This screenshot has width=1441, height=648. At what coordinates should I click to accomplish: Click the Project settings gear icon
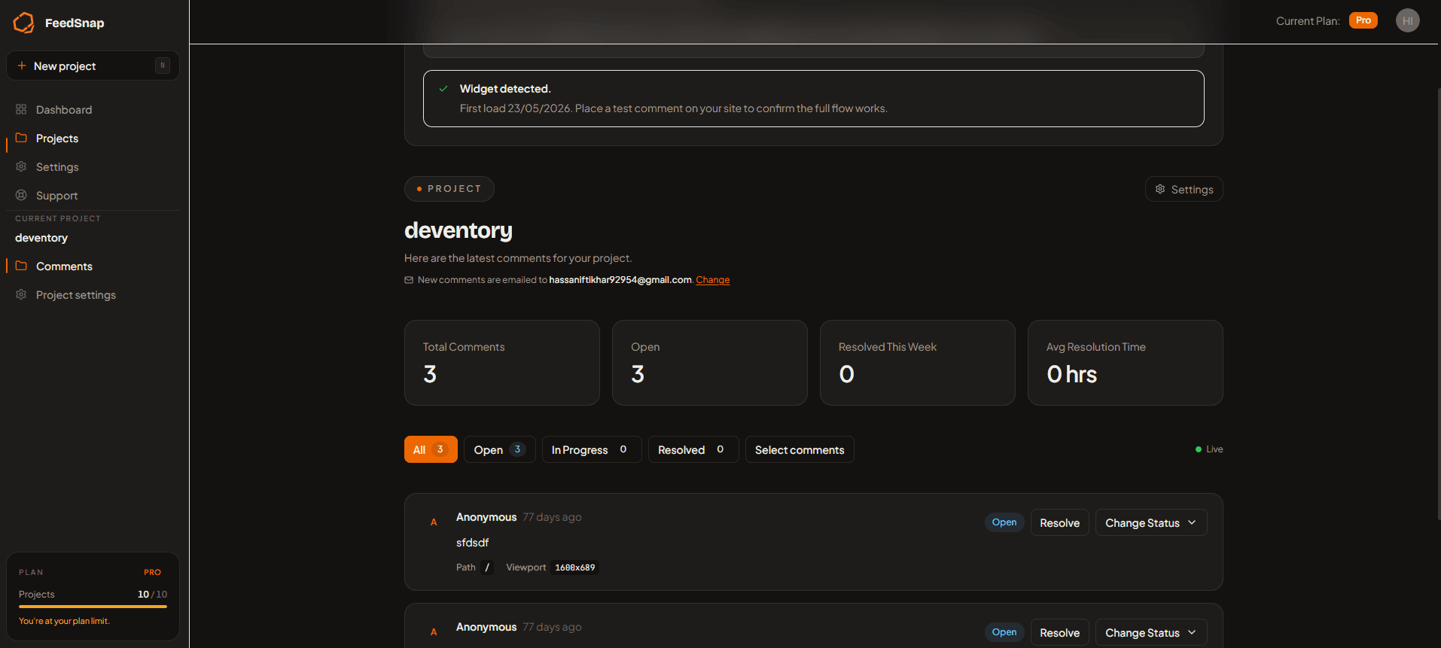(21, 294)
